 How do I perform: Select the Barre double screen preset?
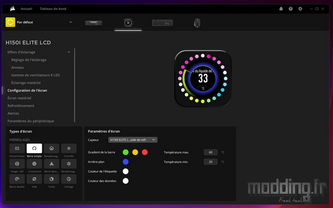pos(17,179)
